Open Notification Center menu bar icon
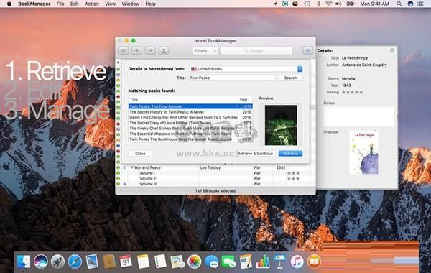 pos(420,4)
